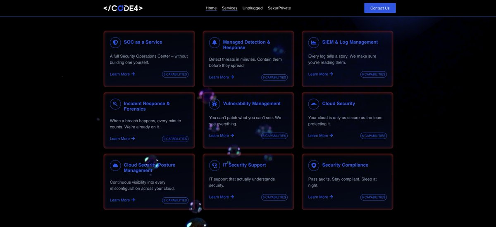
Task: Select the Incident Response & Forensics heading
Action: pos(147,106)
